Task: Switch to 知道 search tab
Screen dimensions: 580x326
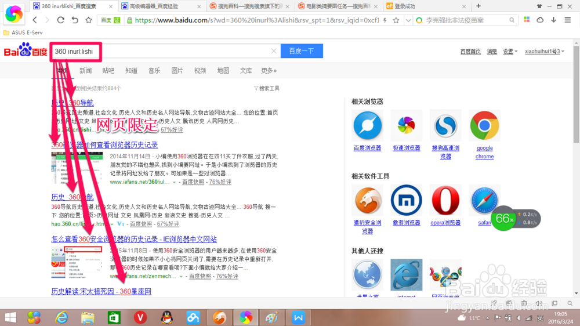Action: click(x=131, y=71)
